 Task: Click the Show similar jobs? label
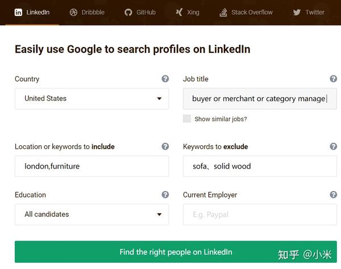(x=221, y=119)
